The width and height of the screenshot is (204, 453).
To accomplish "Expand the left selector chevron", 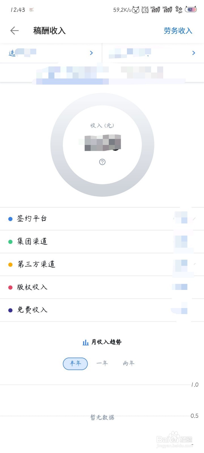I will pyautogui.click(x=91, y=53).
